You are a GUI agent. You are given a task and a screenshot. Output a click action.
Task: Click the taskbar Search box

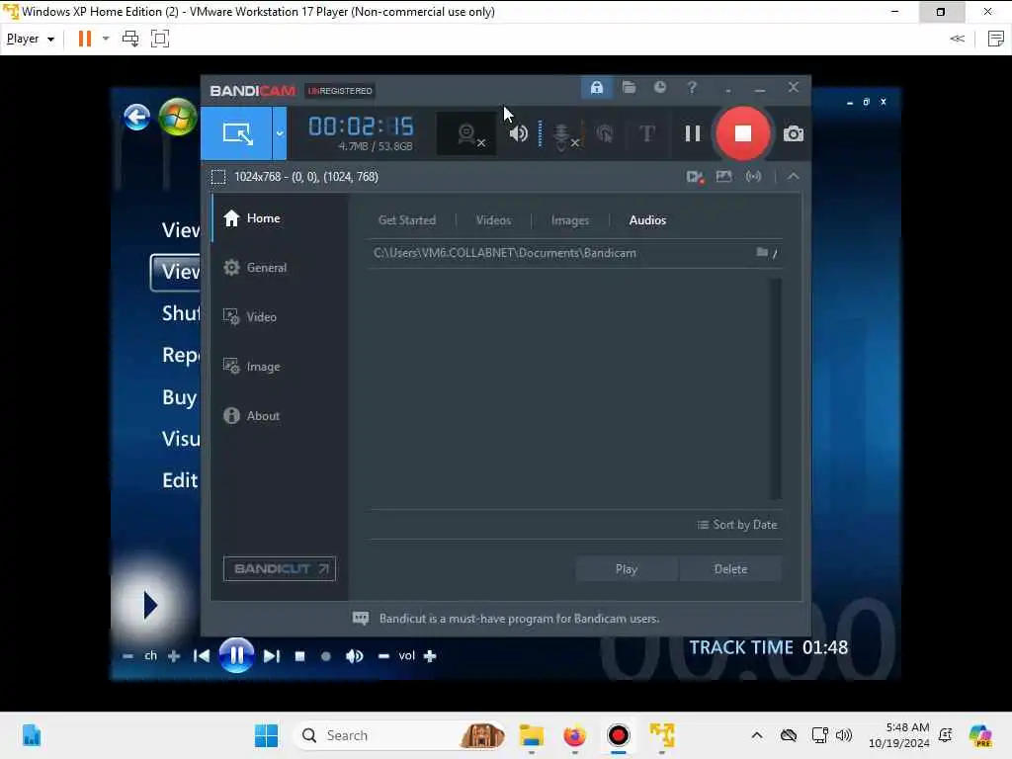click(x=398, y=735)
